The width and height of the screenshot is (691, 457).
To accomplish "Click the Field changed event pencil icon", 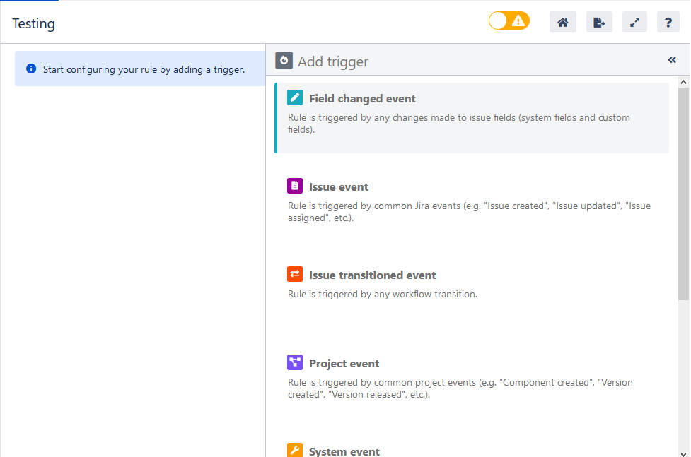I will [295, 98].
